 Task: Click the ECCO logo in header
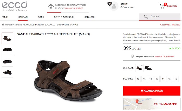click(15, 6)
